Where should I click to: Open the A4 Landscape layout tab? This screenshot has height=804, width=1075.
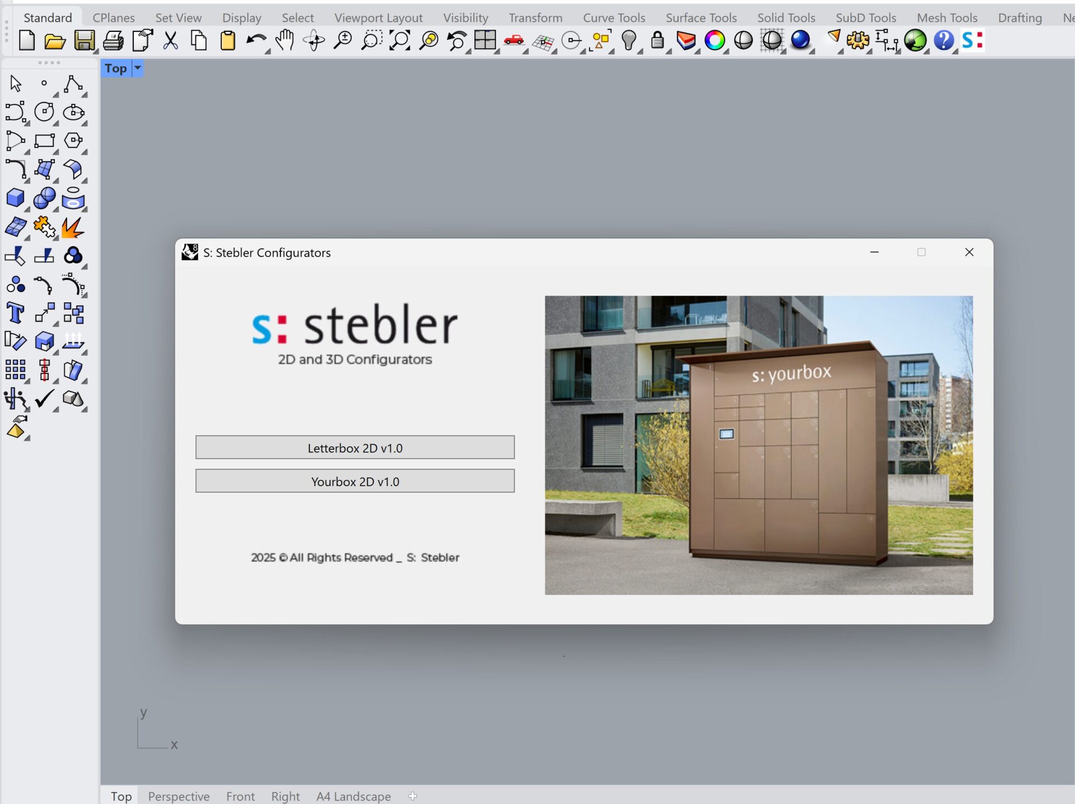[353, 796]
